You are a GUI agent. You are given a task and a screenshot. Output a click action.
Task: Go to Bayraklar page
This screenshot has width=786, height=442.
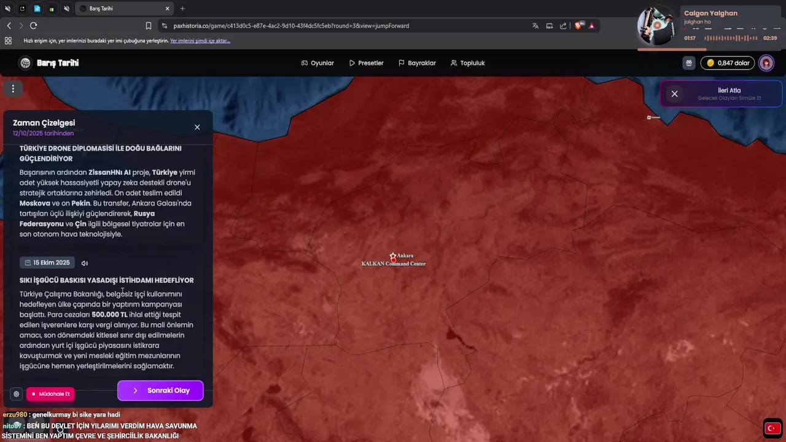pos(417,63)
